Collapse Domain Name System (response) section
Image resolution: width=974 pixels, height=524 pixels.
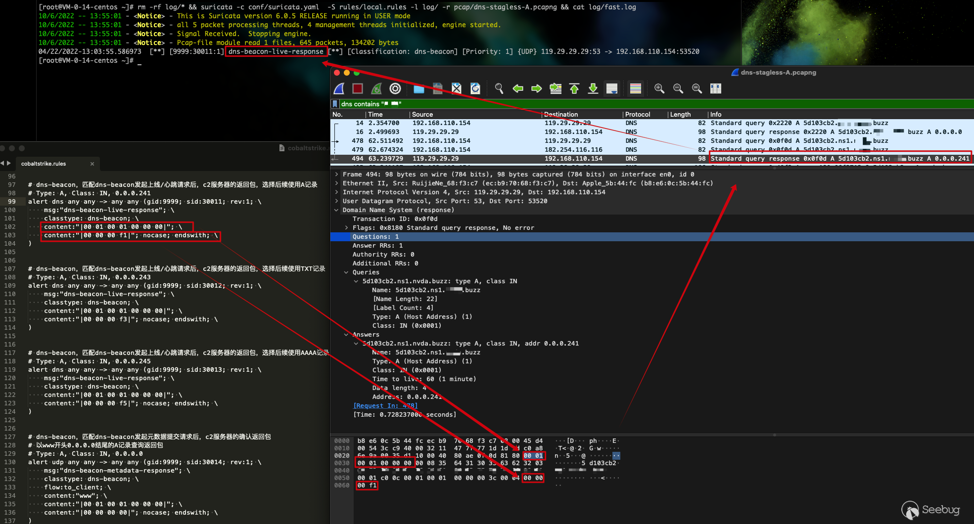pyautogui.click(x=336, y=210)
